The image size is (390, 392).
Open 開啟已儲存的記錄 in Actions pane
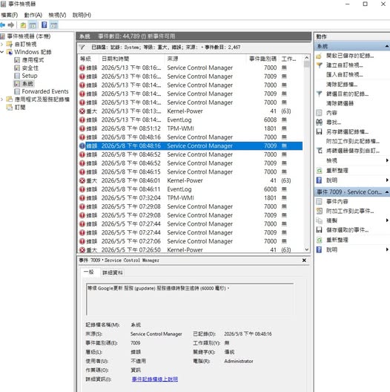tap(350, 56)
